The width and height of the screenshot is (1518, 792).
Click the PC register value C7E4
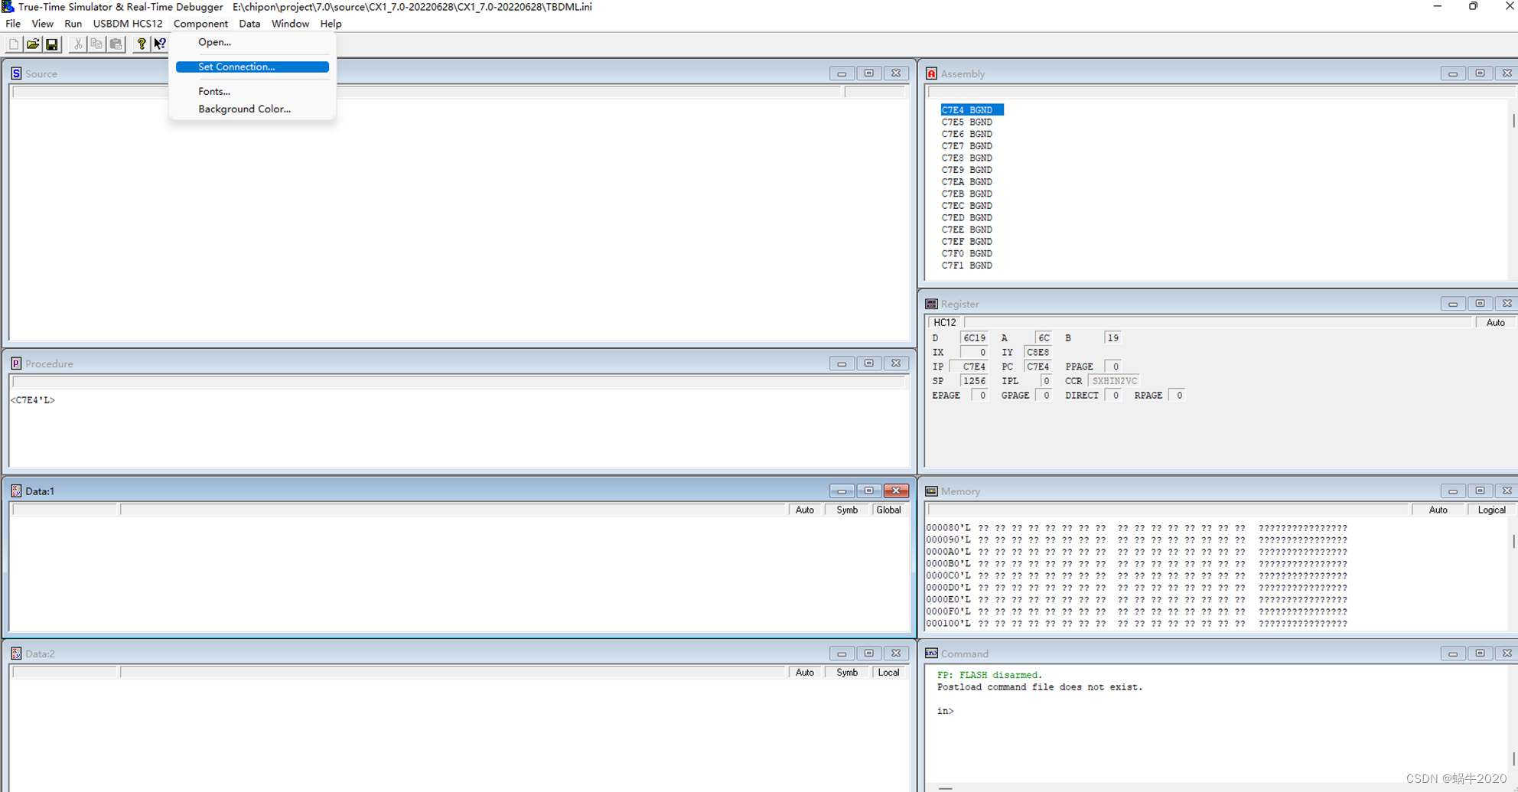coord(1038,367)
